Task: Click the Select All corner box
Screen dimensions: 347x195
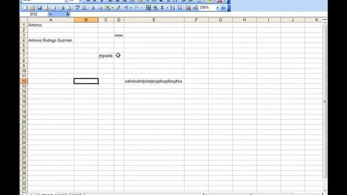Action: (24, 20)
